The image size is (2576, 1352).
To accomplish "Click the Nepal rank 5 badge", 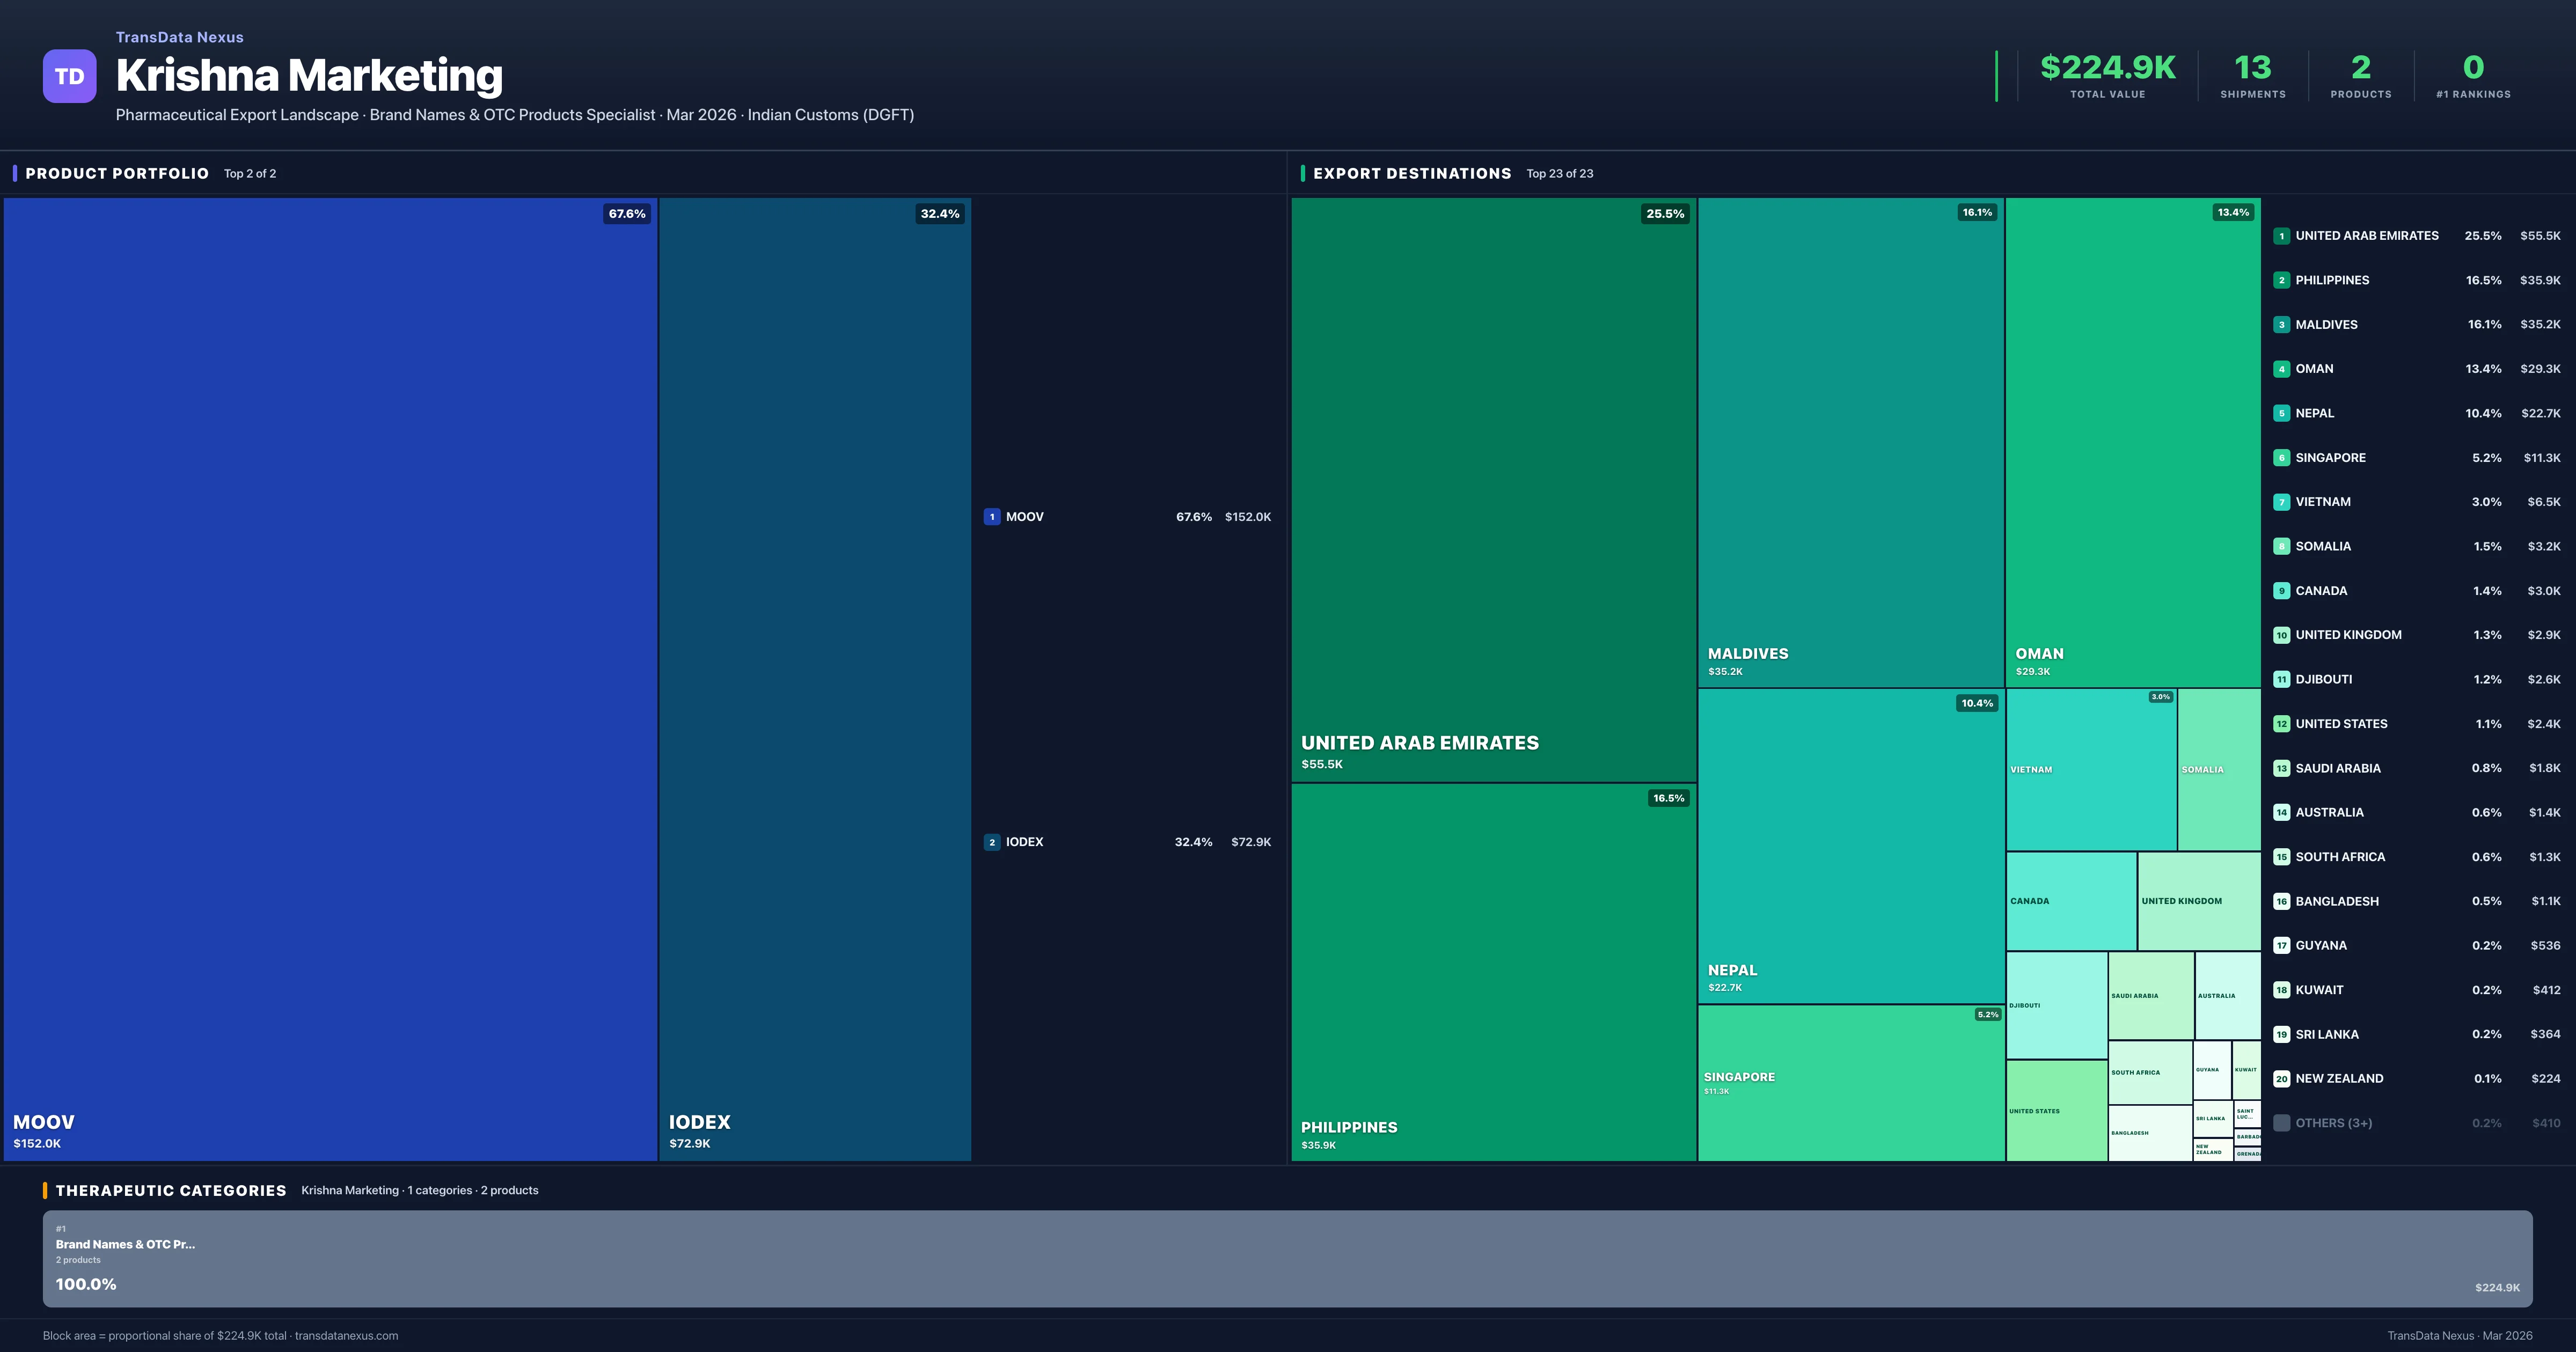I will (x=2281, y=413).
